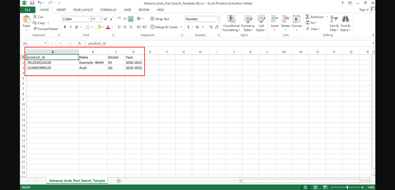This screenshot has height=190, width=395.
Task: Click the AutoSum sigma icon
Action: (x=308, y=17)
